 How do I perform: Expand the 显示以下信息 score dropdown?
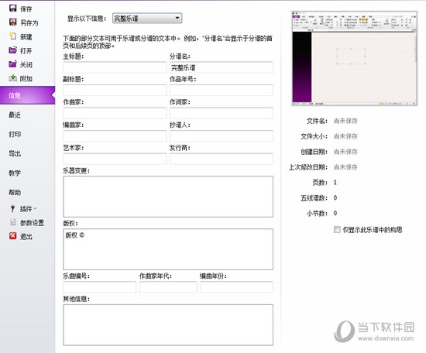[x=147, y=19]
